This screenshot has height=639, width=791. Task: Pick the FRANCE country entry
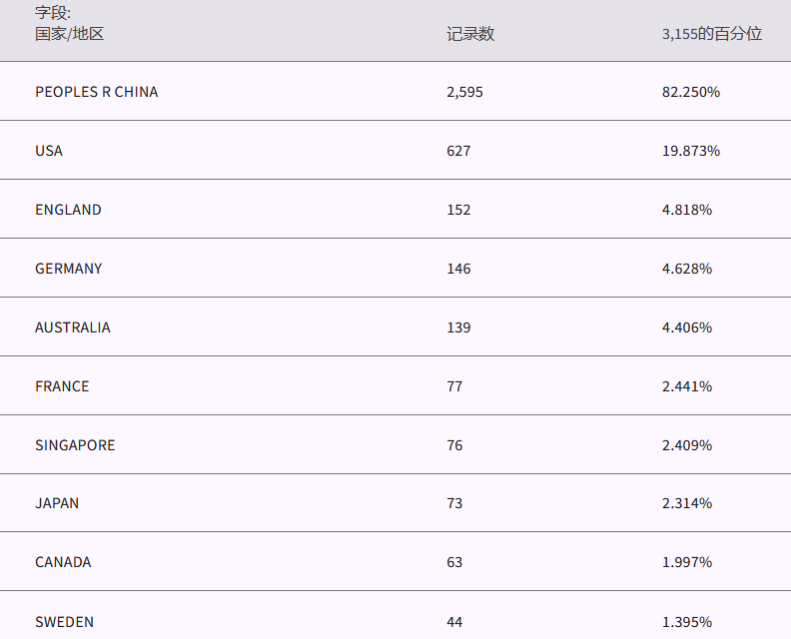click(x=62, y=386)
